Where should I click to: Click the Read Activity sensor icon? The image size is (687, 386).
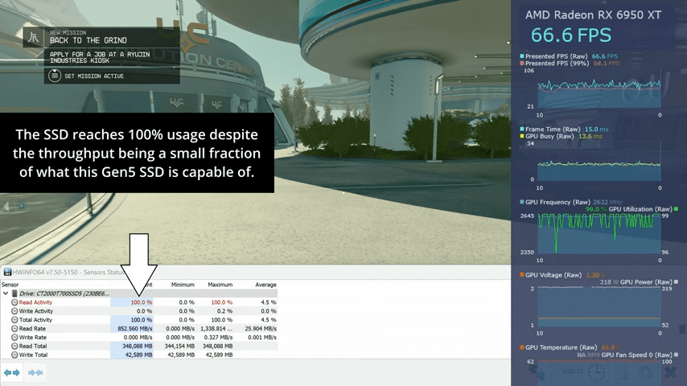coord(14,302)
